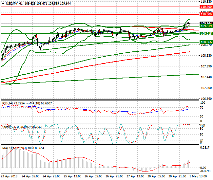Click the 107.440 price scale value
Viewport: 213px width, 180px height.
point(206,77)
